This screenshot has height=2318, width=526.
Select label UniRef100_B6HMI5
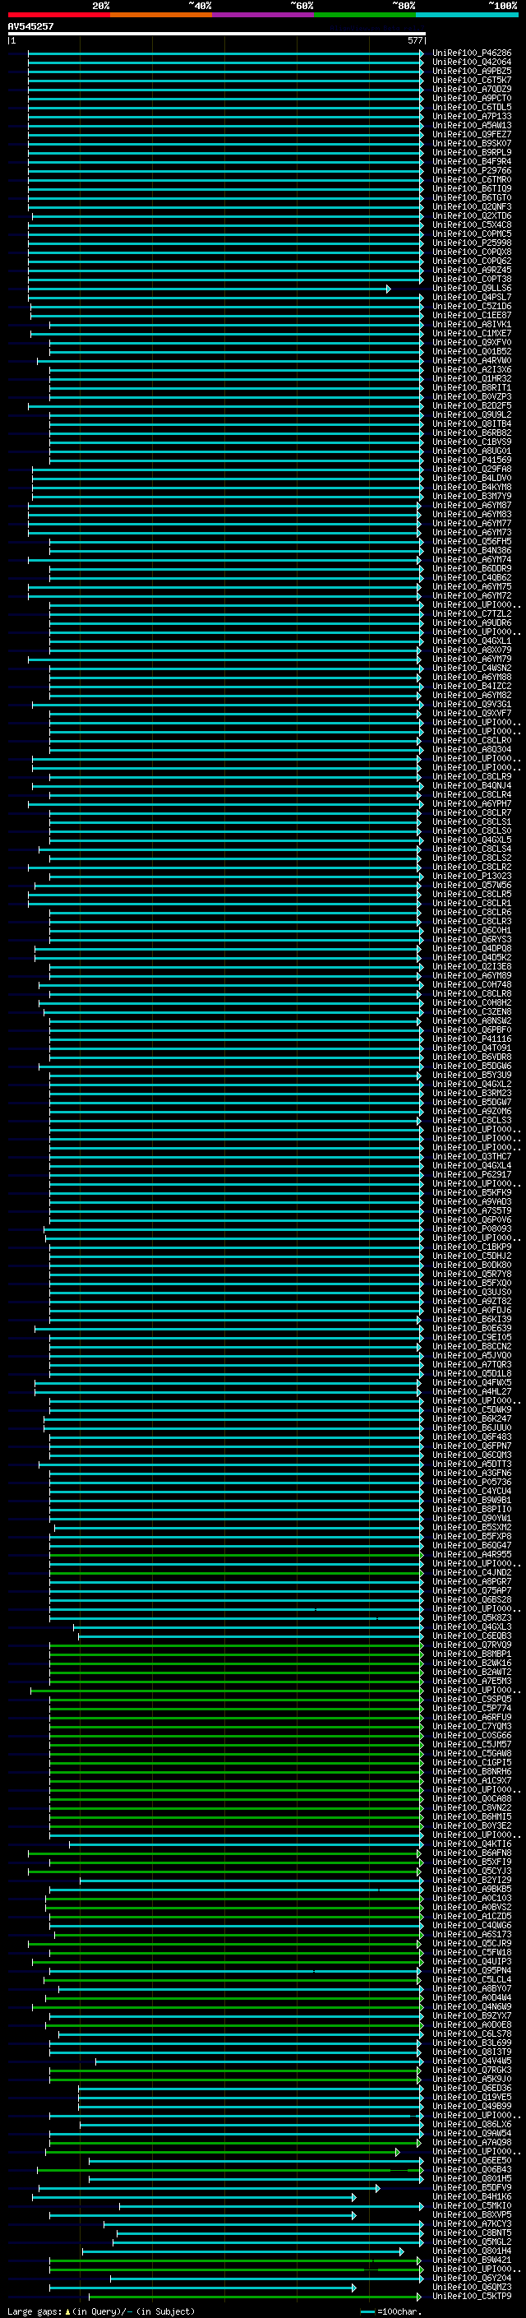click(472, 1816)
